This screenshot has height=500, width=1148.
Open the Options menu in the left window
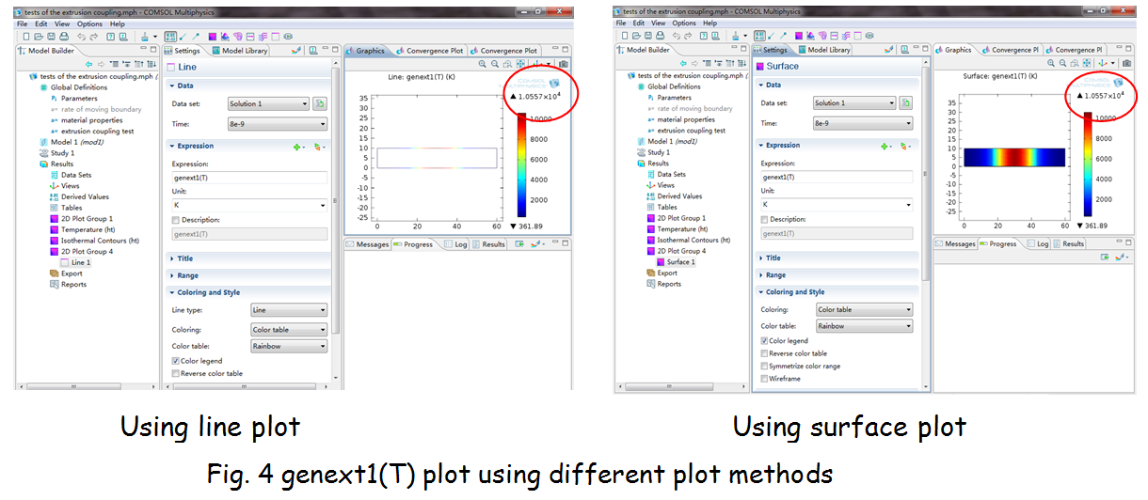[x=89, y=23]
